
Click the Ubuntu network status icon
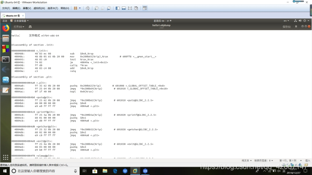(x=295, y=21)
